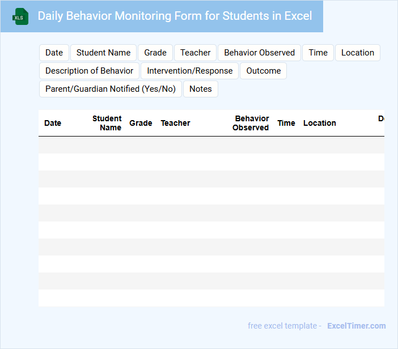This screenshot has width=398, height=349.
Task: Select the Outcome tag
Action: click(263, 71)
